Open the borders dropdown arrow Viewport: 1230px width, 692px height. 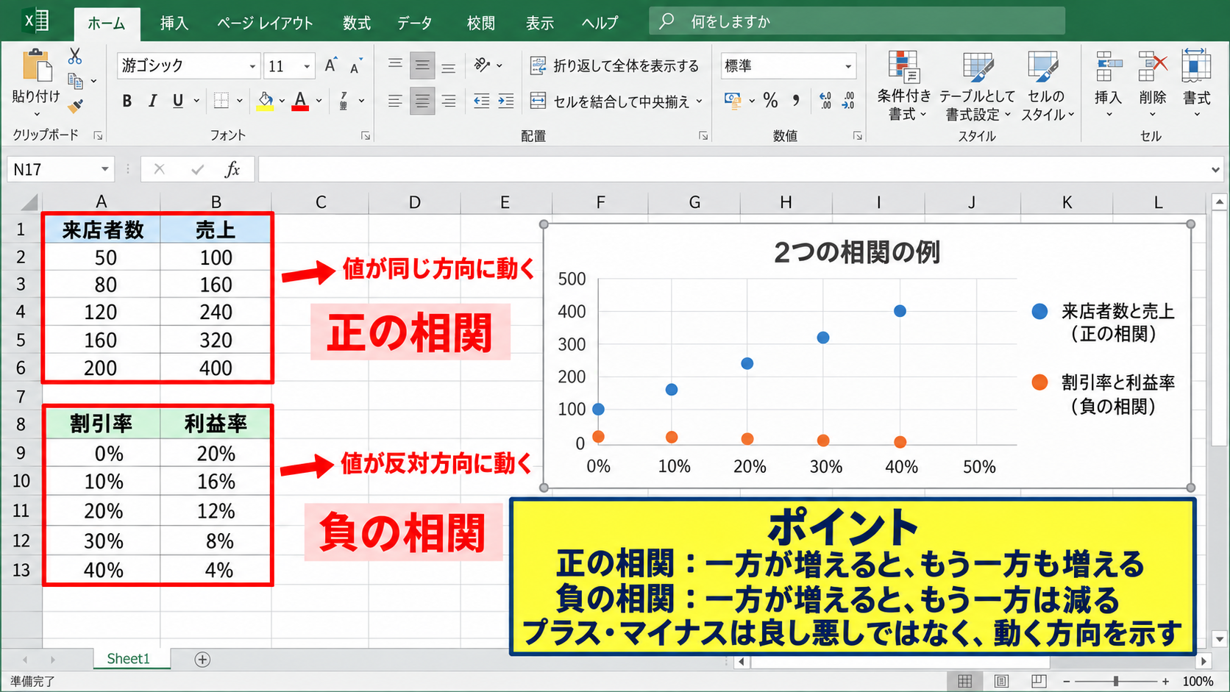[240, 101]
